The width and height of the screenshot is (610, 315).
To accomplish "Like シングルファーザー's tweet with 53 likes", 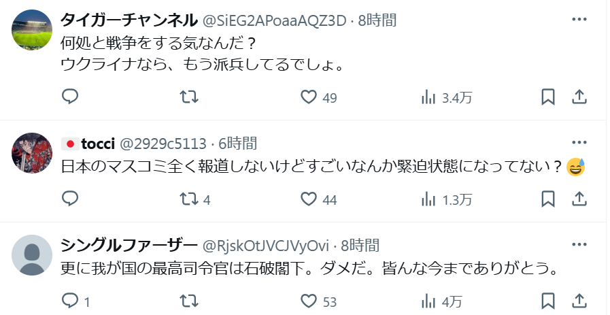I will coord(319,302).
